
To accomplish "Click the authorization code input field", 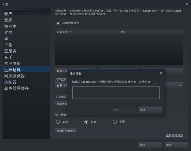I will point(116,93).
